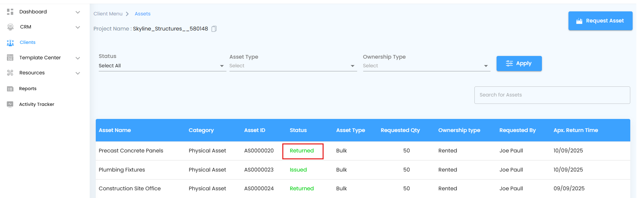
Task: Click the Activity Tracker icon
Action: pyautogui.click(x=10, y=104)
